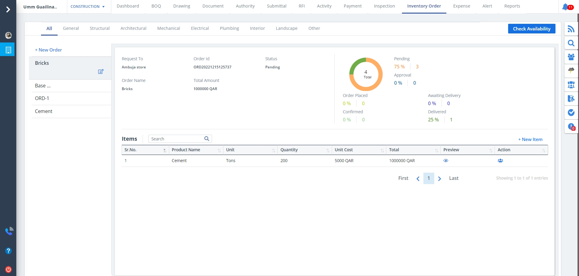Click the Items search input field
Viewport: 579px width, 276px height.
click(176, 139)
